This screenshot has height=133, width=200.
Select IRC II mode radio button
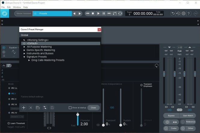pyautogui.click(x=9, y=99)
